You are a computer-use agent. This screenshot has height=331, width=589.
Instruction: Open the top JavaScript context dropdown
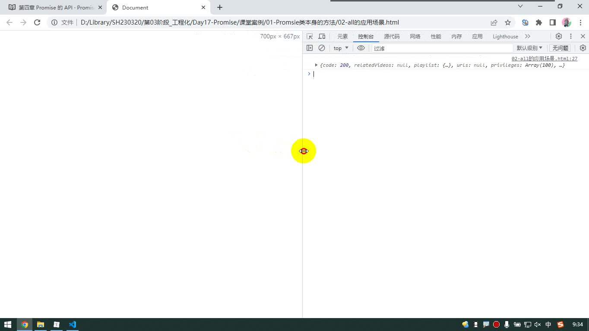tap(341, 48)
